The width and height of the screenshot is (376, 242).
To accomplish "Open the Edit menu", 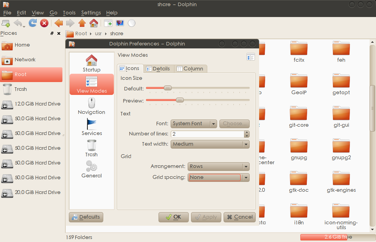I will coord(21,13).
